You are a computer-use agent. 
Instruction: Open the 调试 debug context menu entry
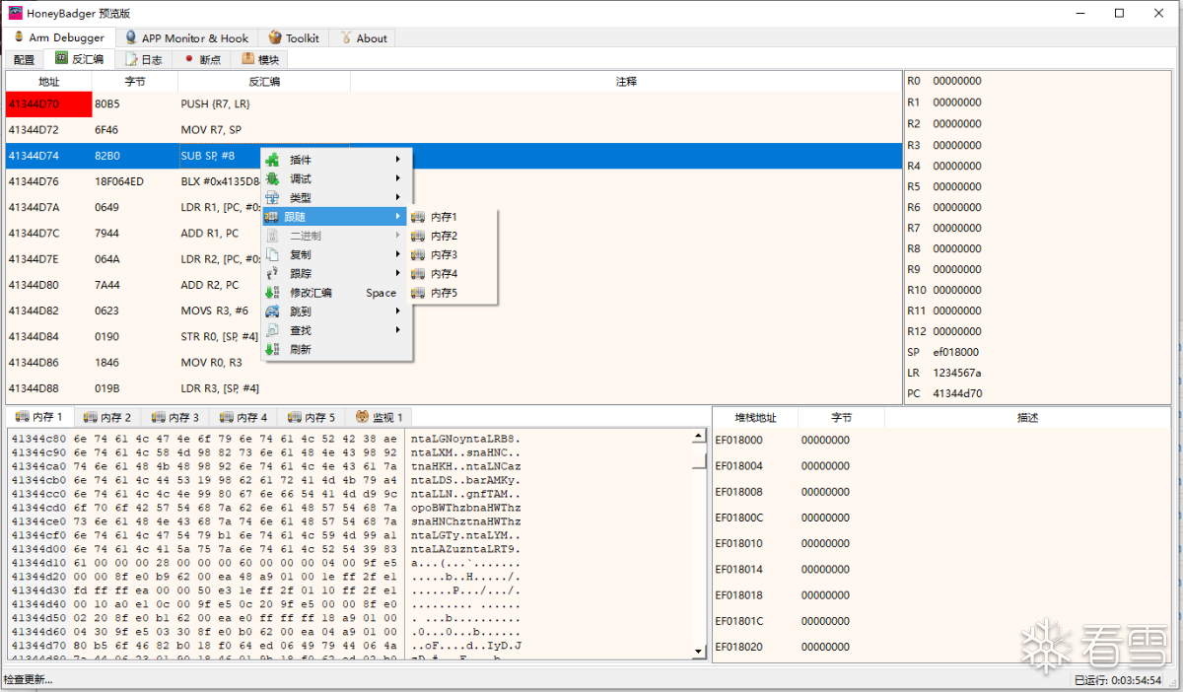(x=336, y=178)
